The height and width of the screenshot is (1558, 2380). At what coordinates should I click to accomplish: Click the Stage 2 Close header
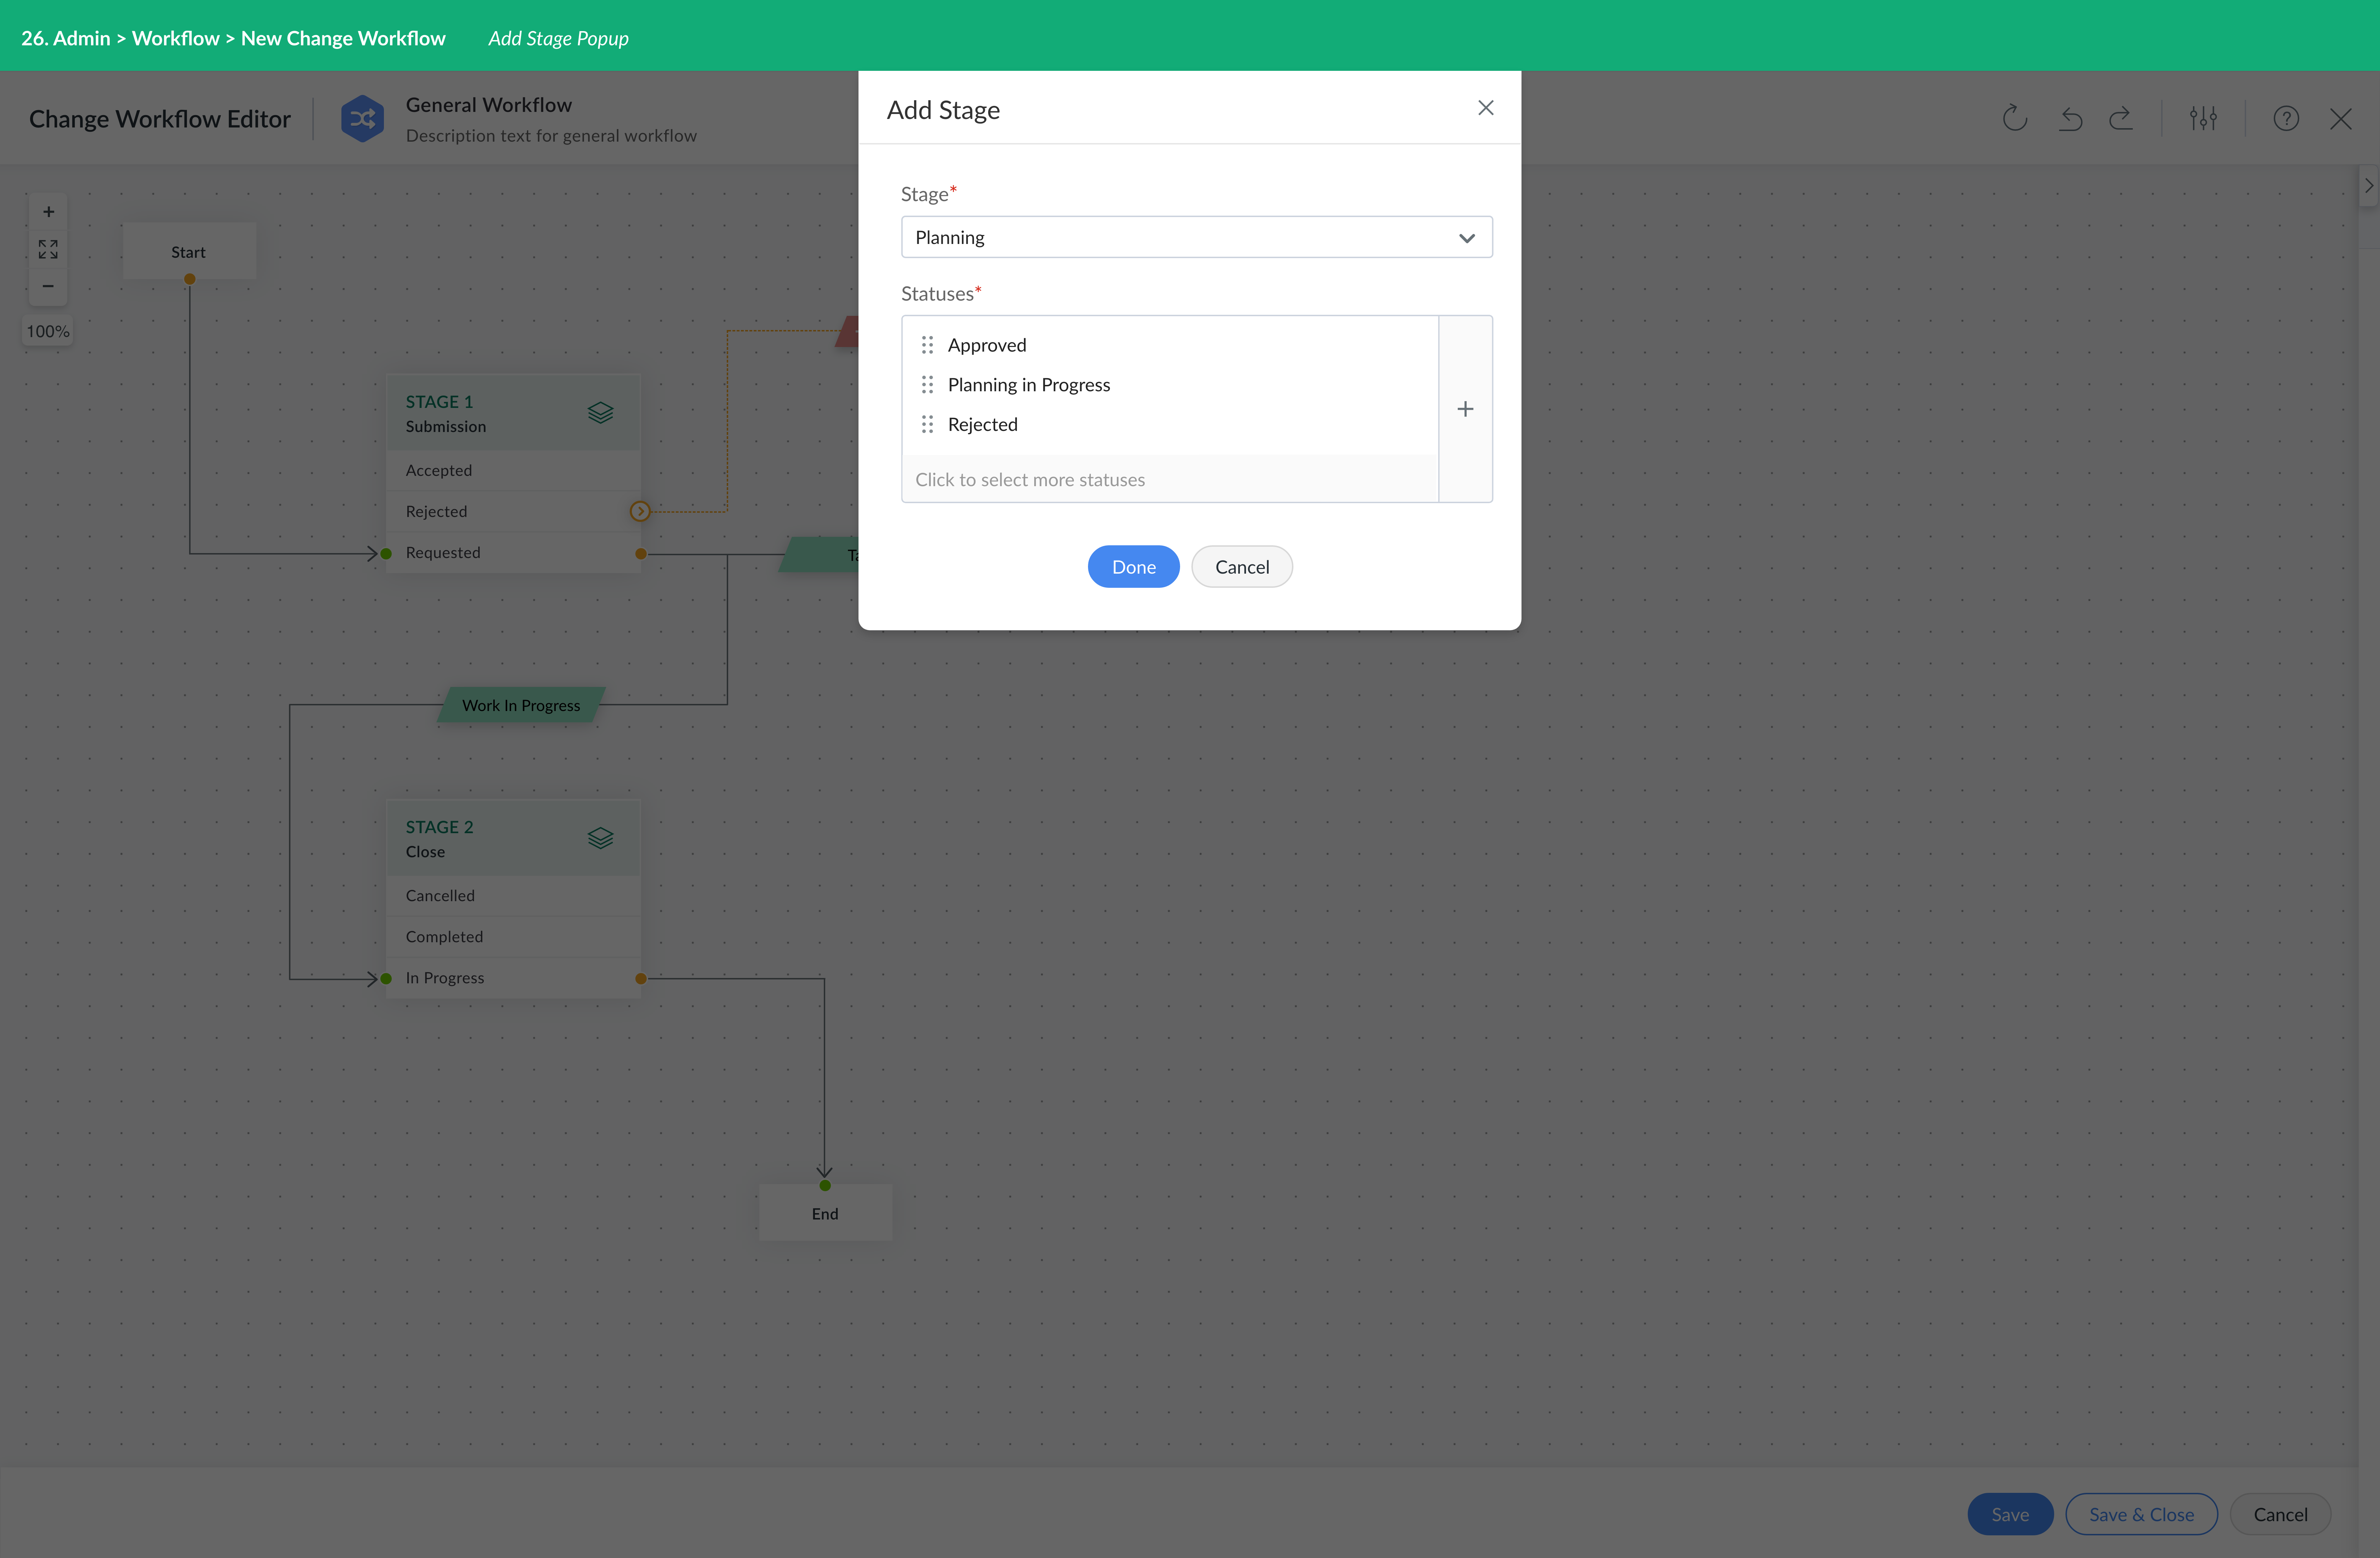click(x=513, y=838)
